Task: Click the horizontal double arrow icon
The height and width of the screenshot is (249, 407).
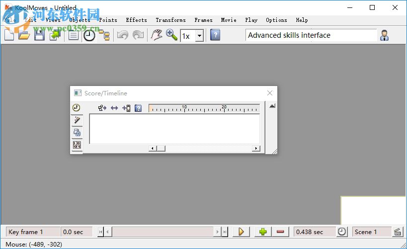Action: pyautogui.click(x=114, y=108)
